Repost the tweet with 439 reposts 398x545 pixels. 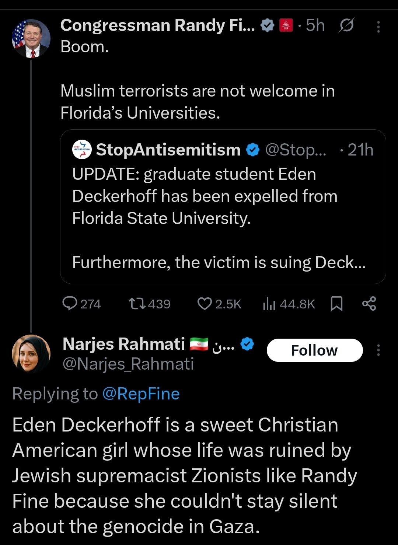[137, 304]
